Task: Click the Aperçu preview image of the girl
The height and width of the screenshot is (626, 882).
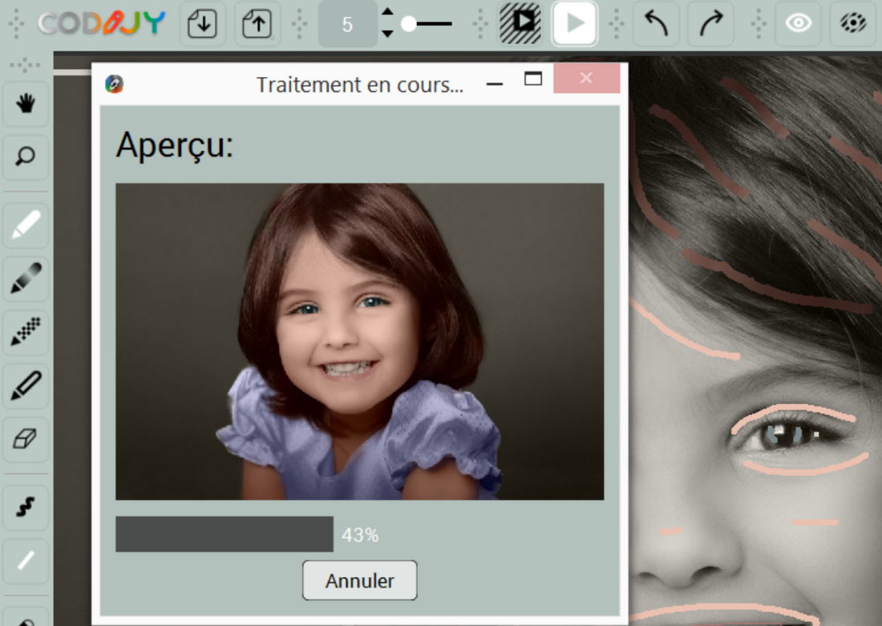Action: pos(360,342)
